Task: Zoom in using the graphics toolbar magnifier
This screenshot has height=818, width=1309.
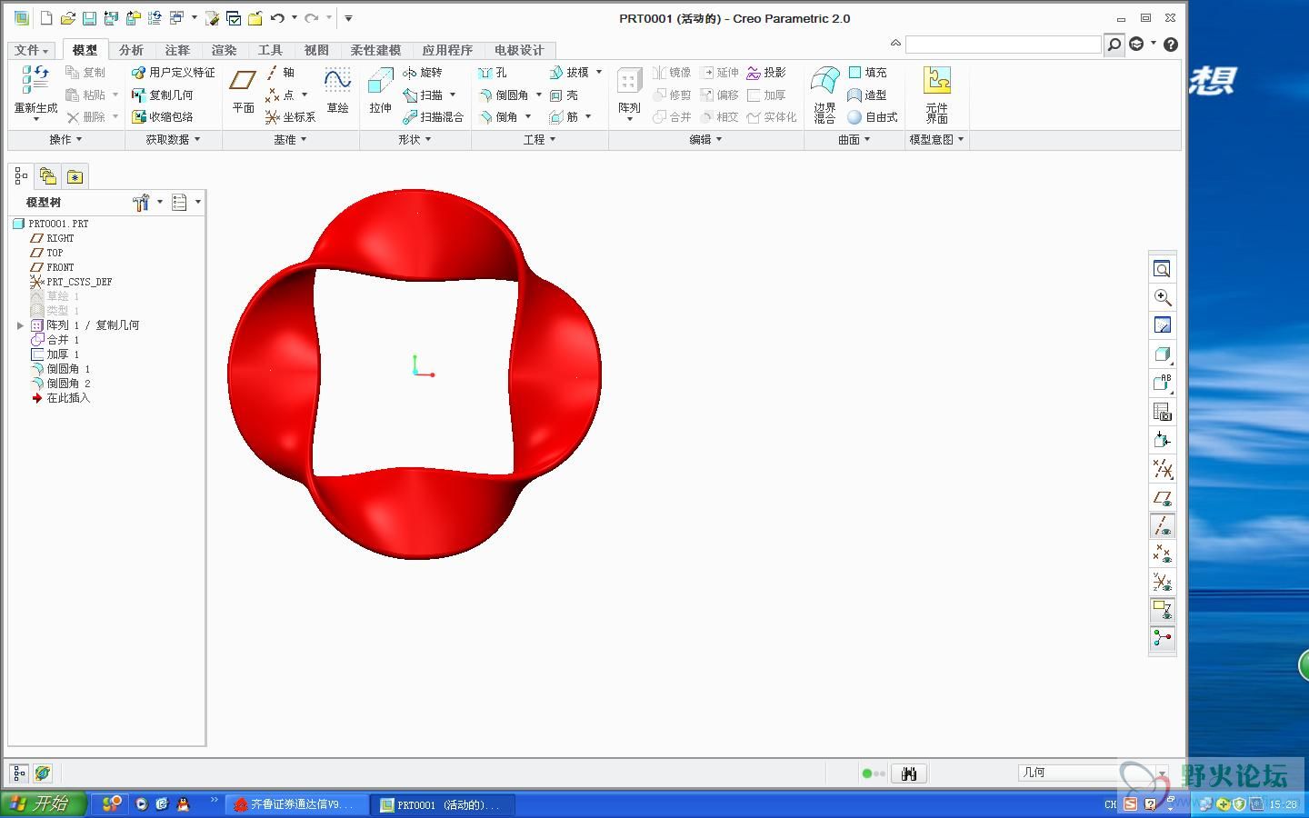Action: pos(1162,297)
